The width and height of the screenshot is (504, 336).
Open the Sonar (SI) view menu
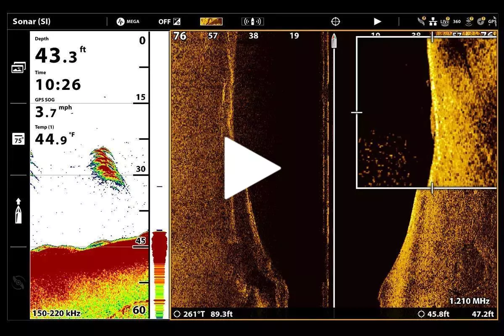tap(31, 21)
